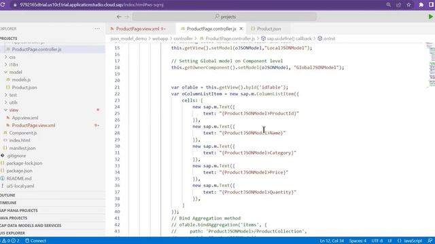Open package.json in the explorer
This screenshot has height=244, width=435.
[20, 171]
